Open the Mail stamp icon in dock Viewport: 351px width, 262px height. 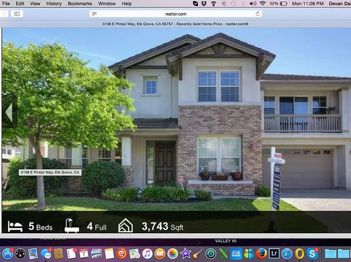33,254
